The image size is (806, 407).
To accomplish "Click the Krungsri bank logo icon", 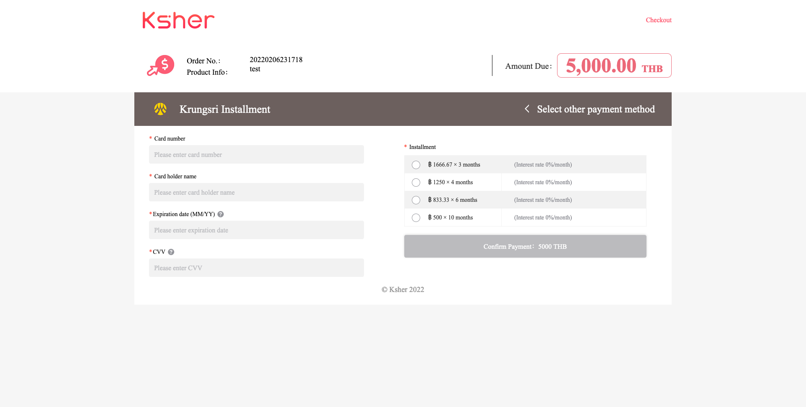I will (x=160, y=109).
